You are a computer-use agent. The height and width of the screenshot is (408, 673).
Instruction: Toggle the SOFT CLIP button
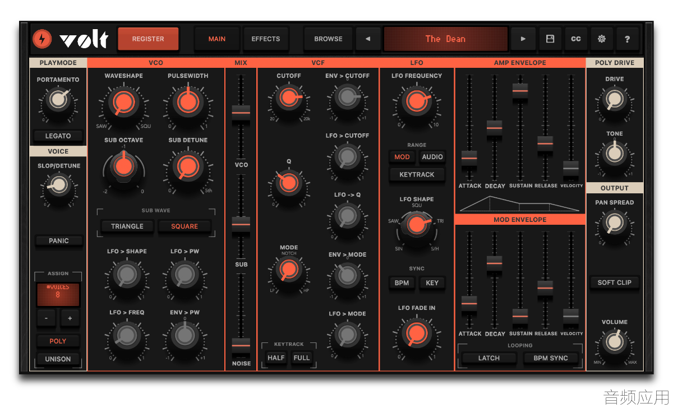[x=615, y=282]
